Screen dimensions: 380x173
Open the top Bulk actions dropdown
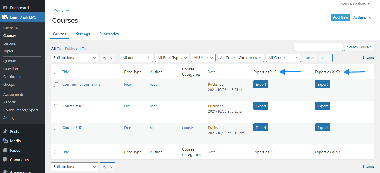pyautogui.click(x=75, y=58)
